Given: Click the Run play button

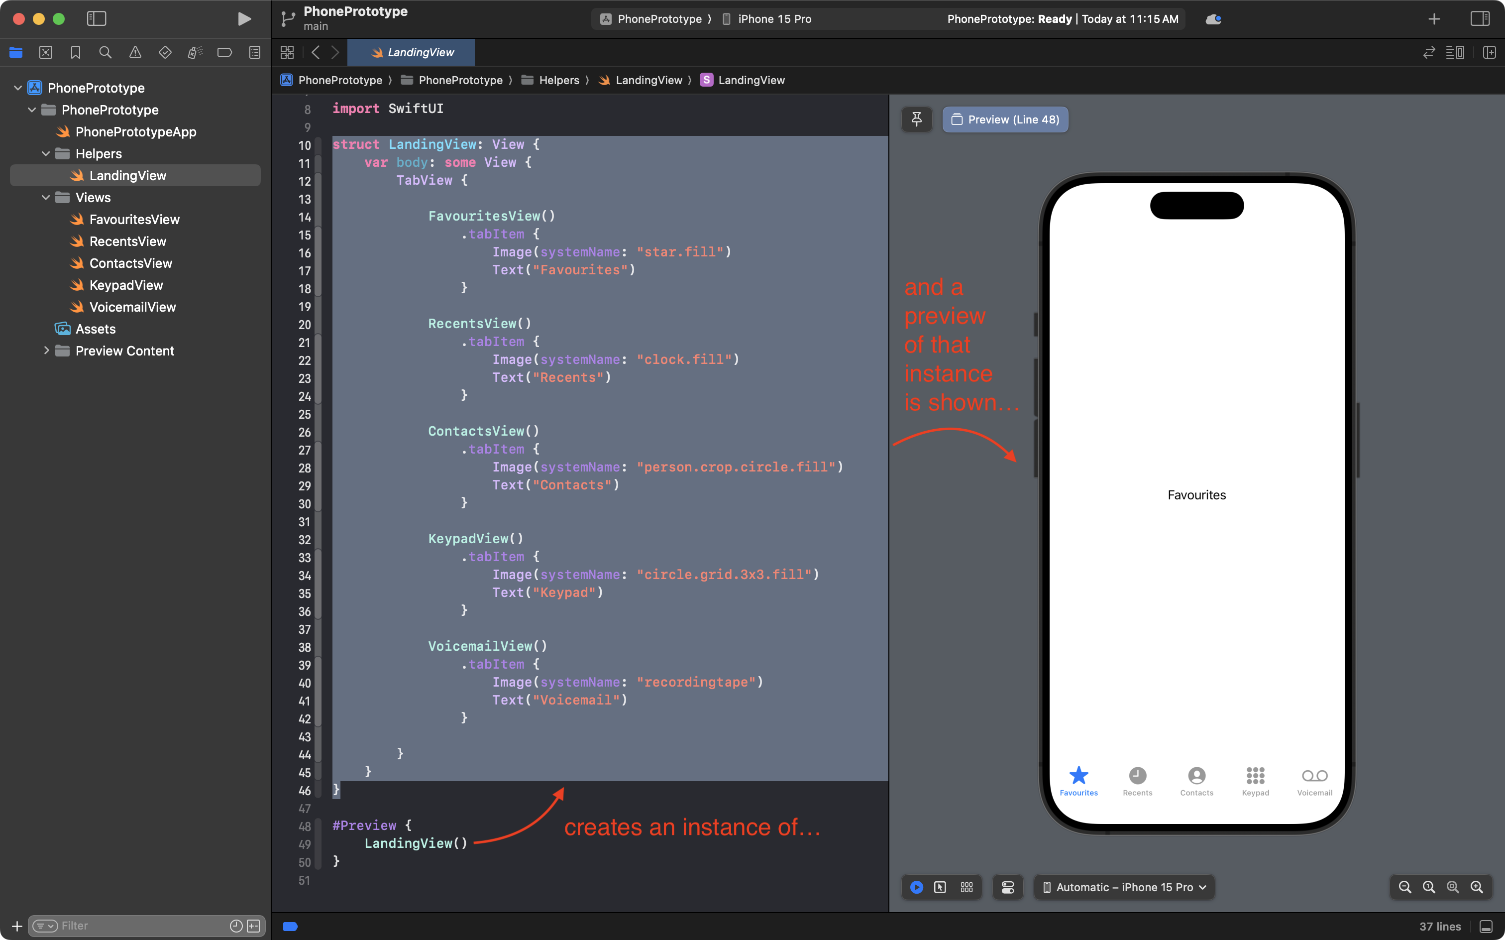Looking at the screenshot, I should coord(244,18).
